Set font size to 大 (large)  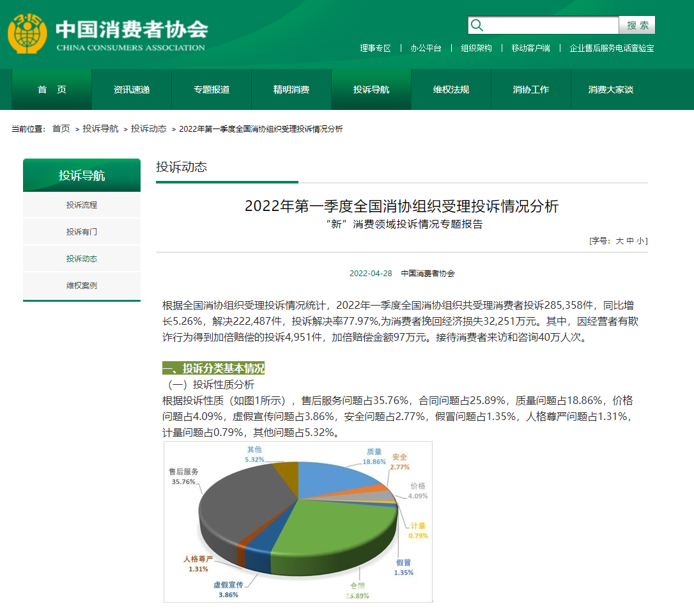click(619, 241)
